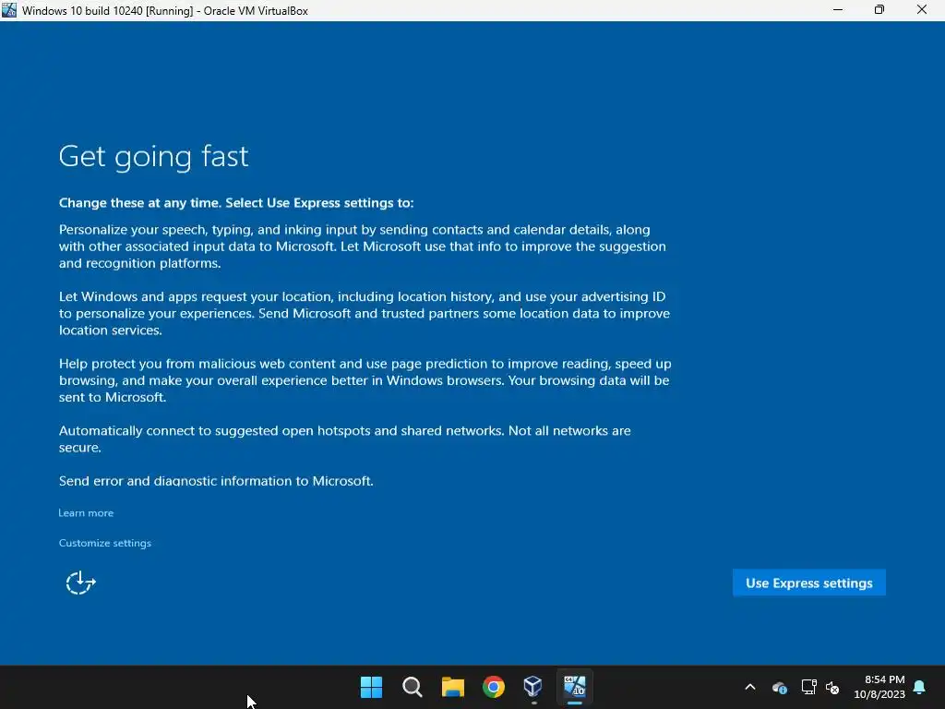Click the 'Get going fast' heading
Image resolution: width=945 pixels, height=709 pixels.
click(154, 157)
